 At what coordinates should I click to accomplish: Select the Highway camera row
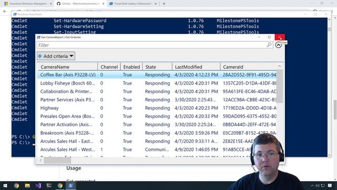click(x=157, y=108)
